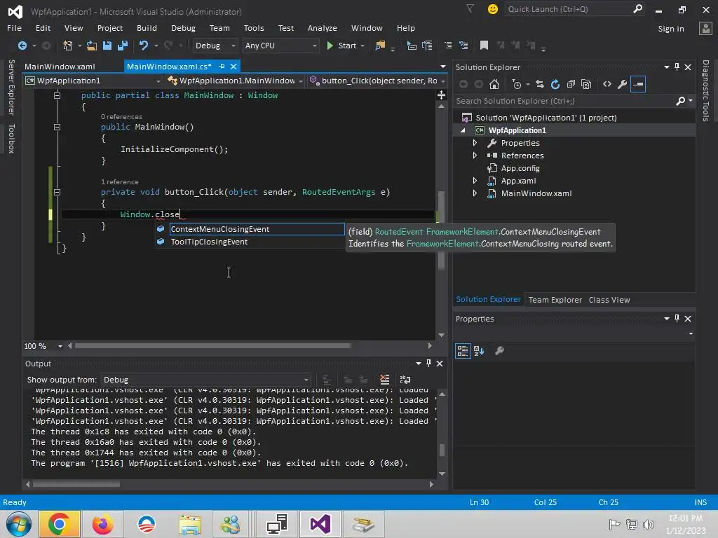Open the File menu

pyautogui.click(x=14, y=28)
